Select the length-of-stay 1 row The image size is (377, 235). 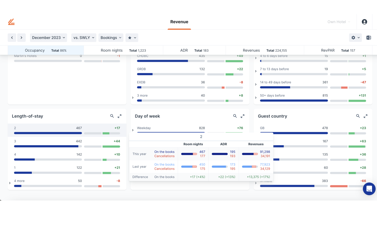click(x=67, y=170)
